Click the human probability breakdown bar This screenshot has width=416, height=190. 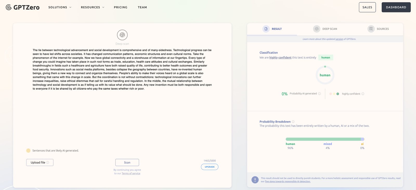pyautogui.click(x=323, y=139)
